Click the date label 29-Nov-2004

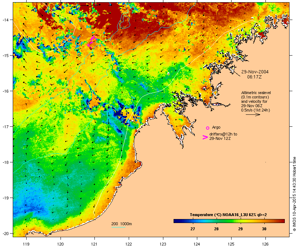coord(255,72)
